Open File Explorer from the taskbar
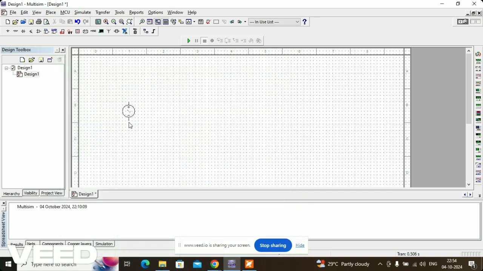483x271 pixels. click(x=162, y=264)
